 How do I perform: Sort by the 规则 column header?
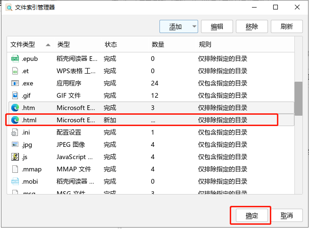click(245, 44)
